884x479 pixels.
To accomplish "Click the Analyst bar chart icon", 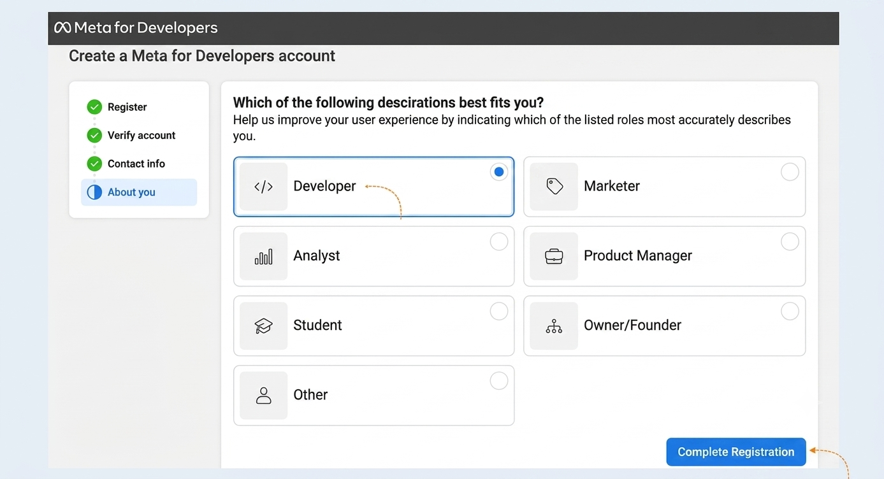I will [263, 256].
